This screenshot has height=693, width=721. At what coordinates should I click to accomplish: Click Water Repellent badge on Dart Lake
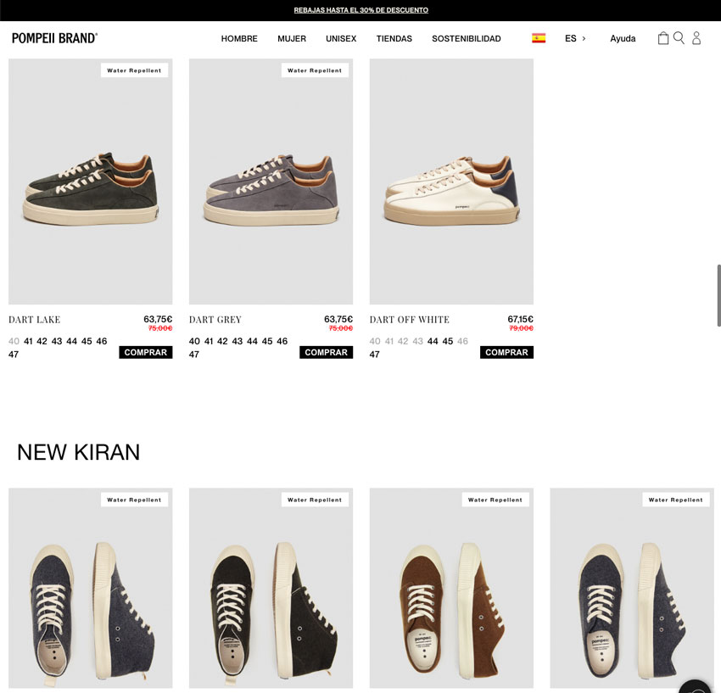134,70
